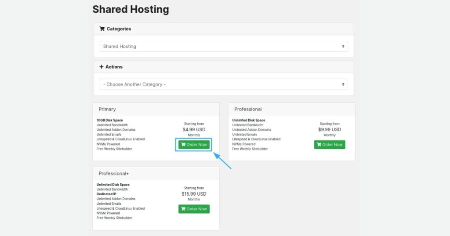The height and width of the screenshot is (236, 450).
Task: Click Unlimited Emails in Professional+ plan
Action: (x=109, y=204)
